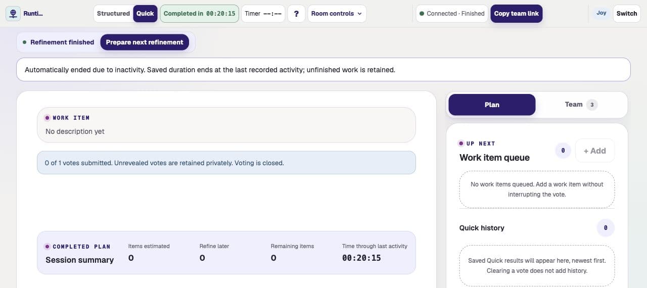Open the Timer control
The height and width of the screenshot is (288, 647).
click(263, 14)
